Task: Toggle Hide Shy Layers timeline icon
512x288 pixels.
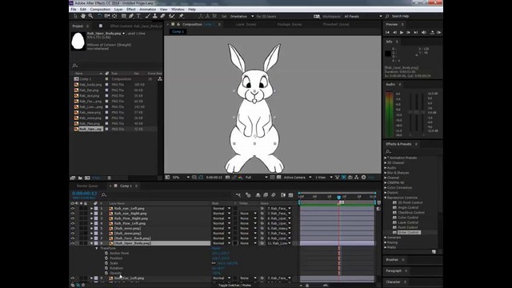Action: click(x=258, y=195)
